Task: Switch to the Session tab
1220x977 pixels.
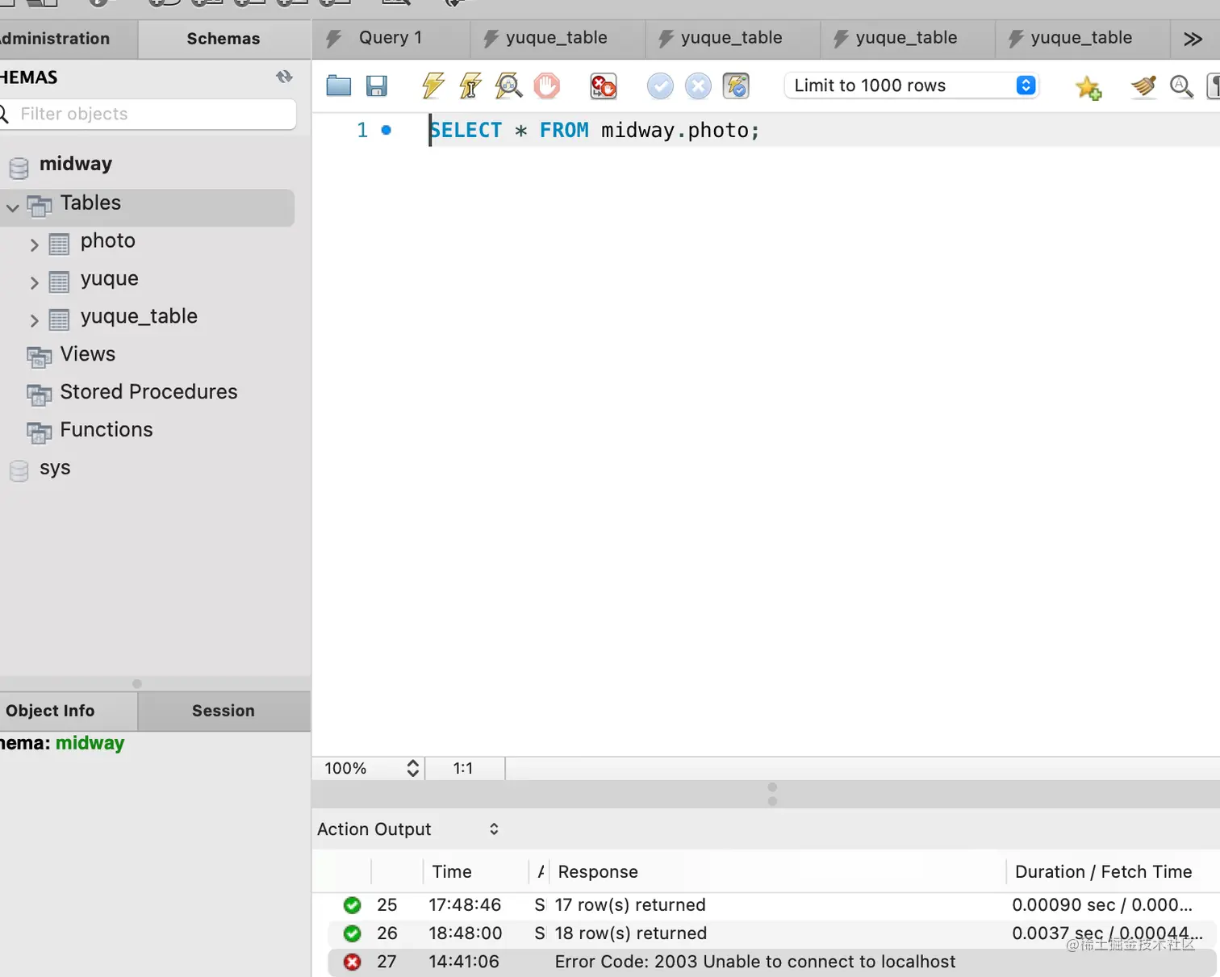Action: [x=224, y=711]
